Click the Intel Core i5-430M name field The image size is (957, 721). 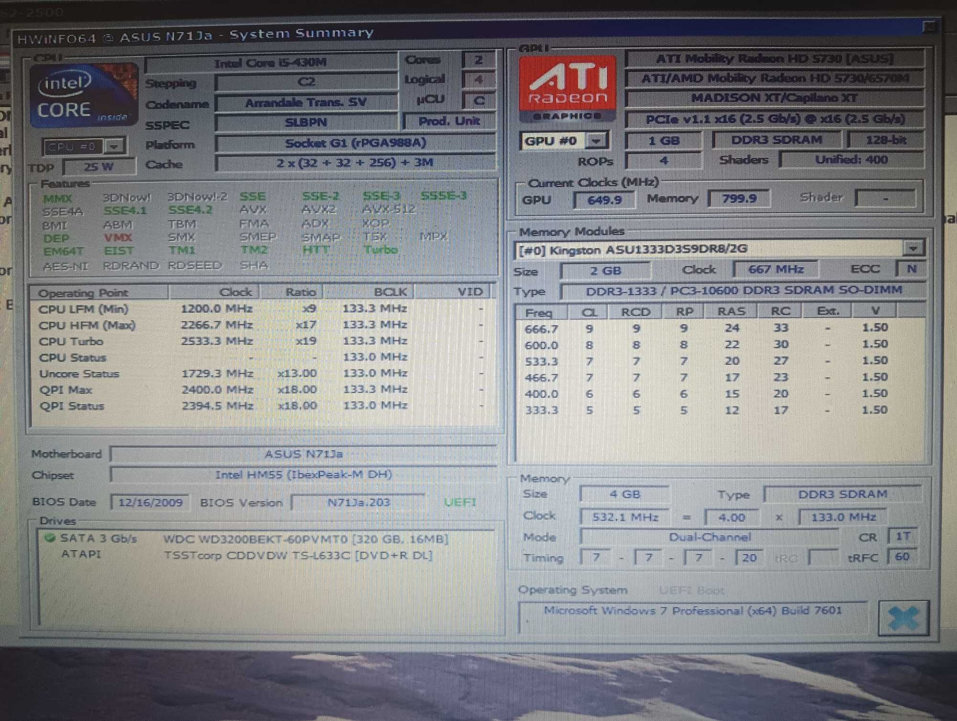(x=271, y=63)
